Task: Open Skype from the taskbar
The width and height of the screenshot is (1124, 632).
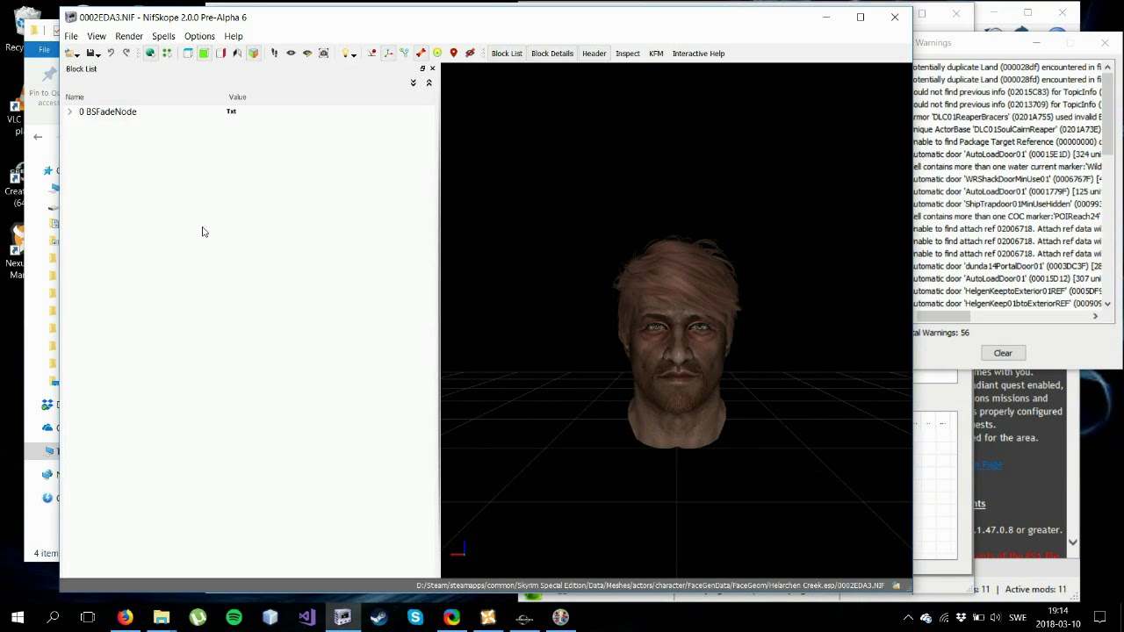Action: [414, 617]
